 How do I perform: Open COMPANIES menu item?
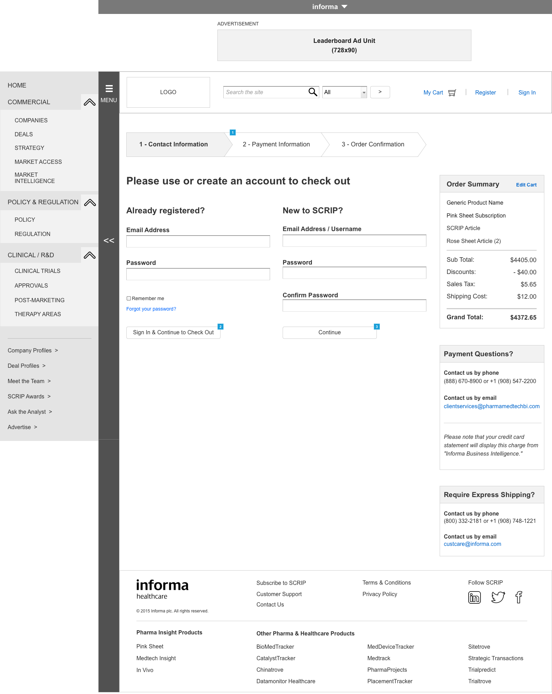[31, 120]
